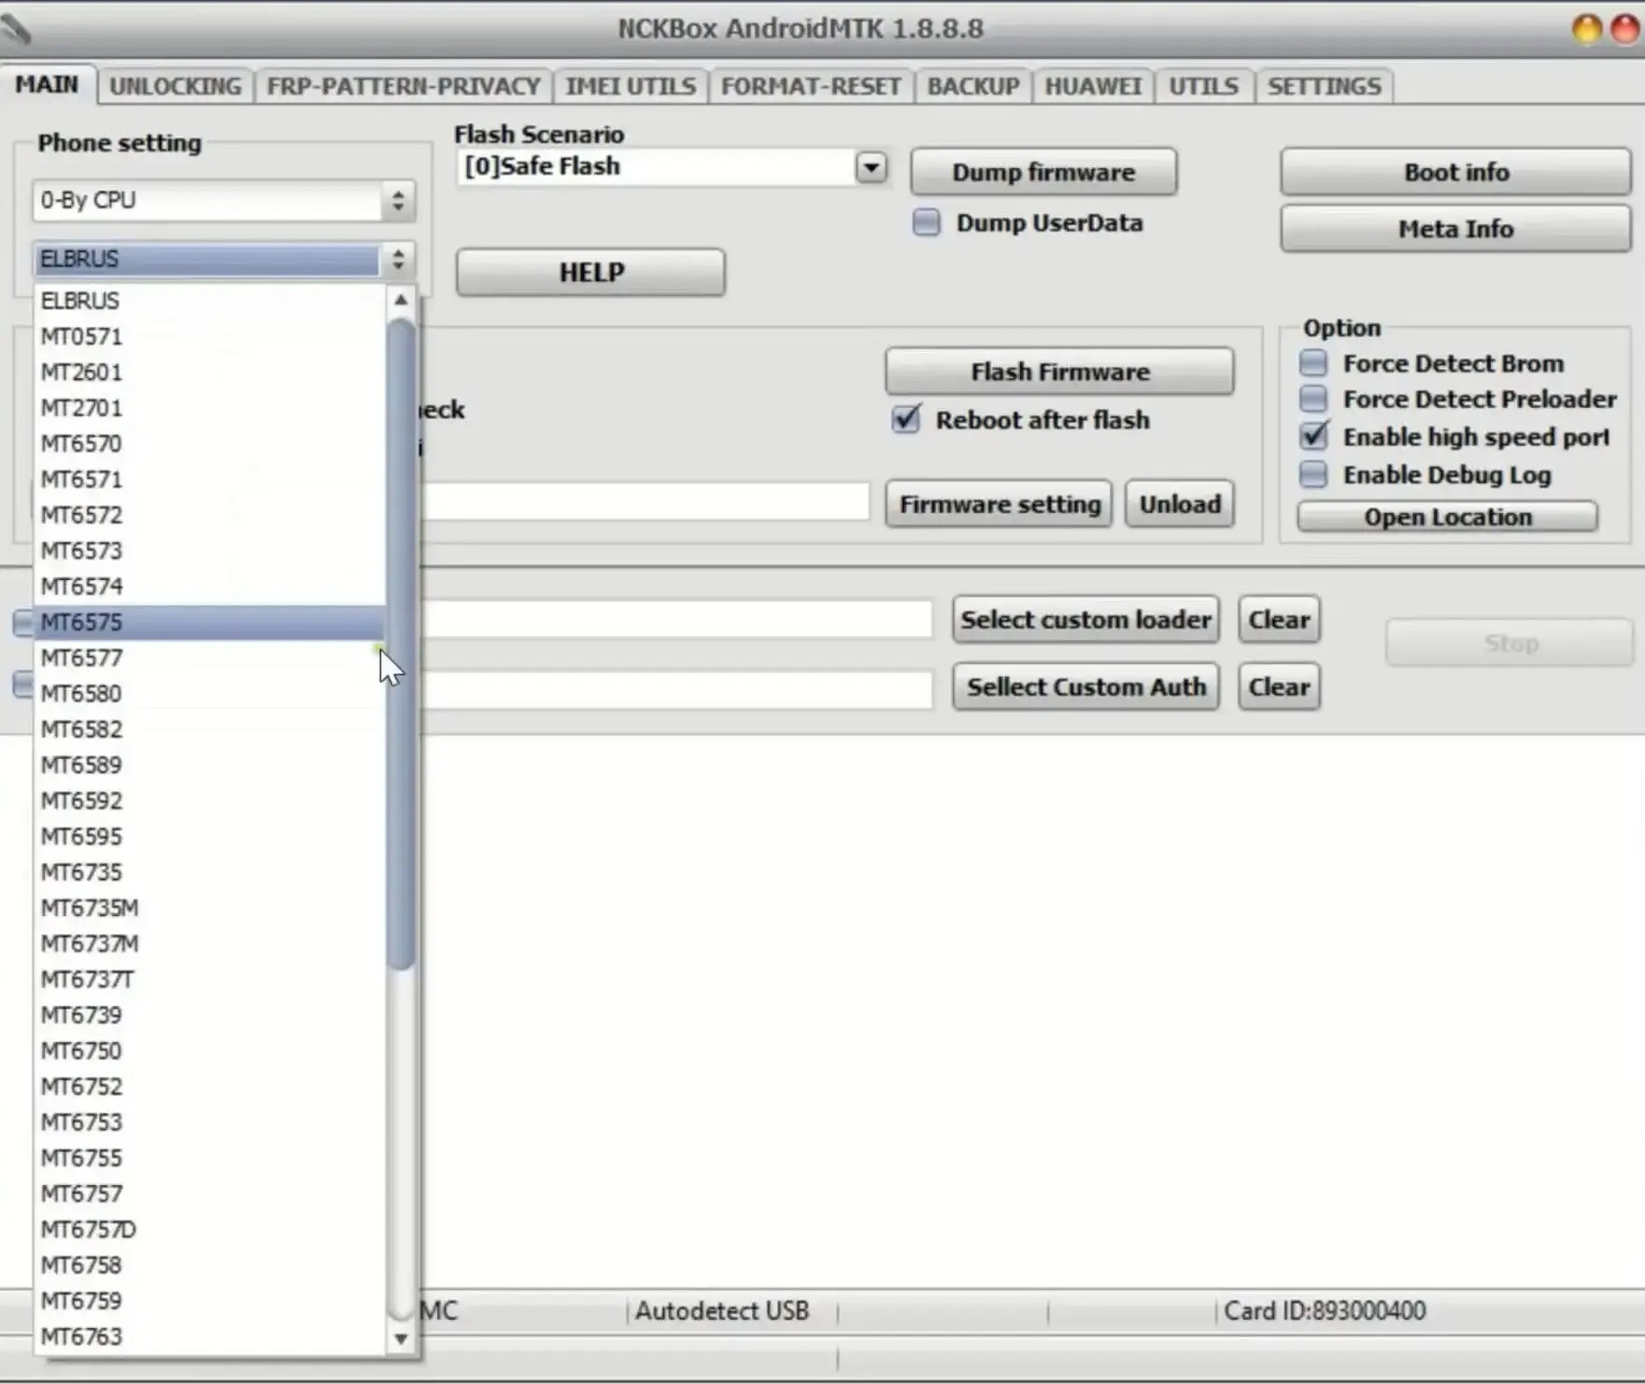
Task: Enable Force Detect Brom option
Action: (x=1313, y=362)
